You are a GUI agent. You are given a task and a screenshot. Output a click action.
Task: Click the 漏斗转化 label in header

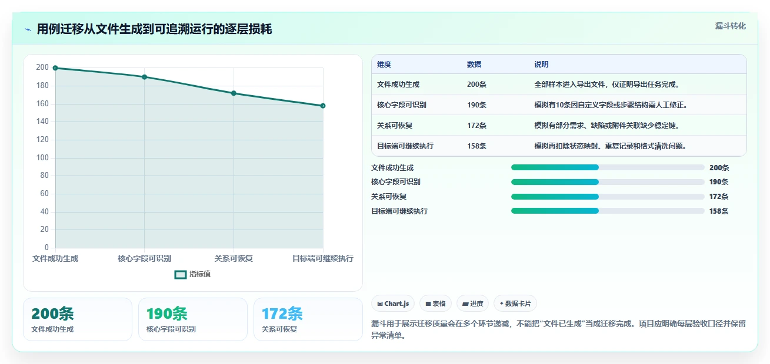tap(731, 26)
